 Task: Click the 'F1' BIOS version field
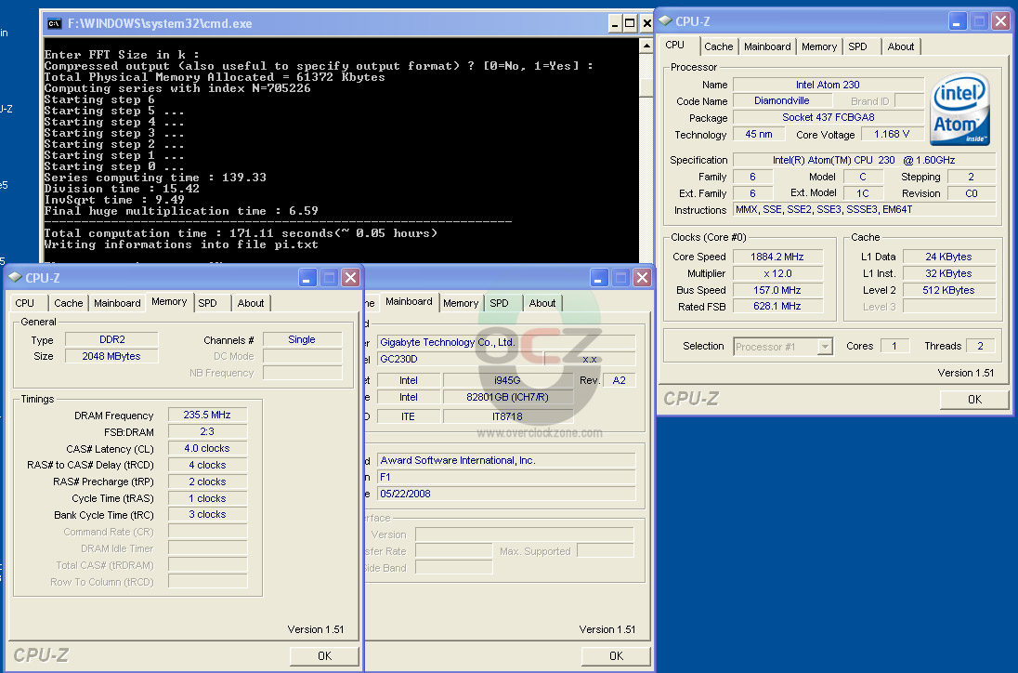(x=506, y=477)
